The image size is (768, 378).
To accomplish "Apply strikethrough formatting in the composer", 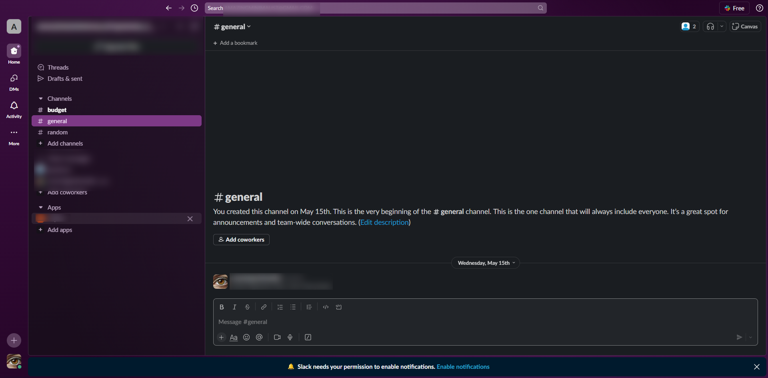I will (248, 307).
